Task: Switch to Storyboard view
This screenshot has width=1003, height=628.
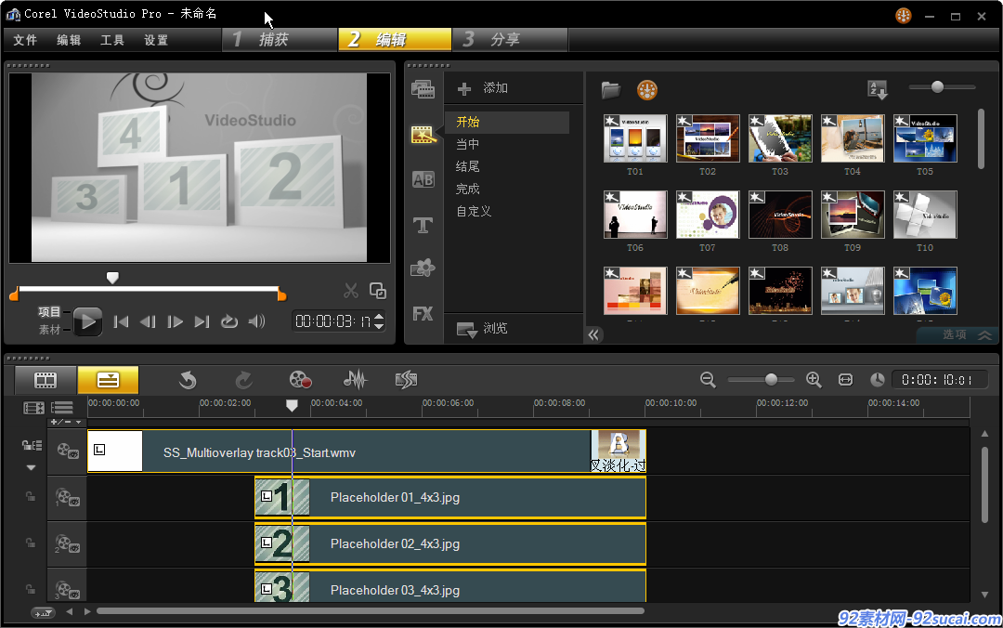Action: tap(46, 380)
